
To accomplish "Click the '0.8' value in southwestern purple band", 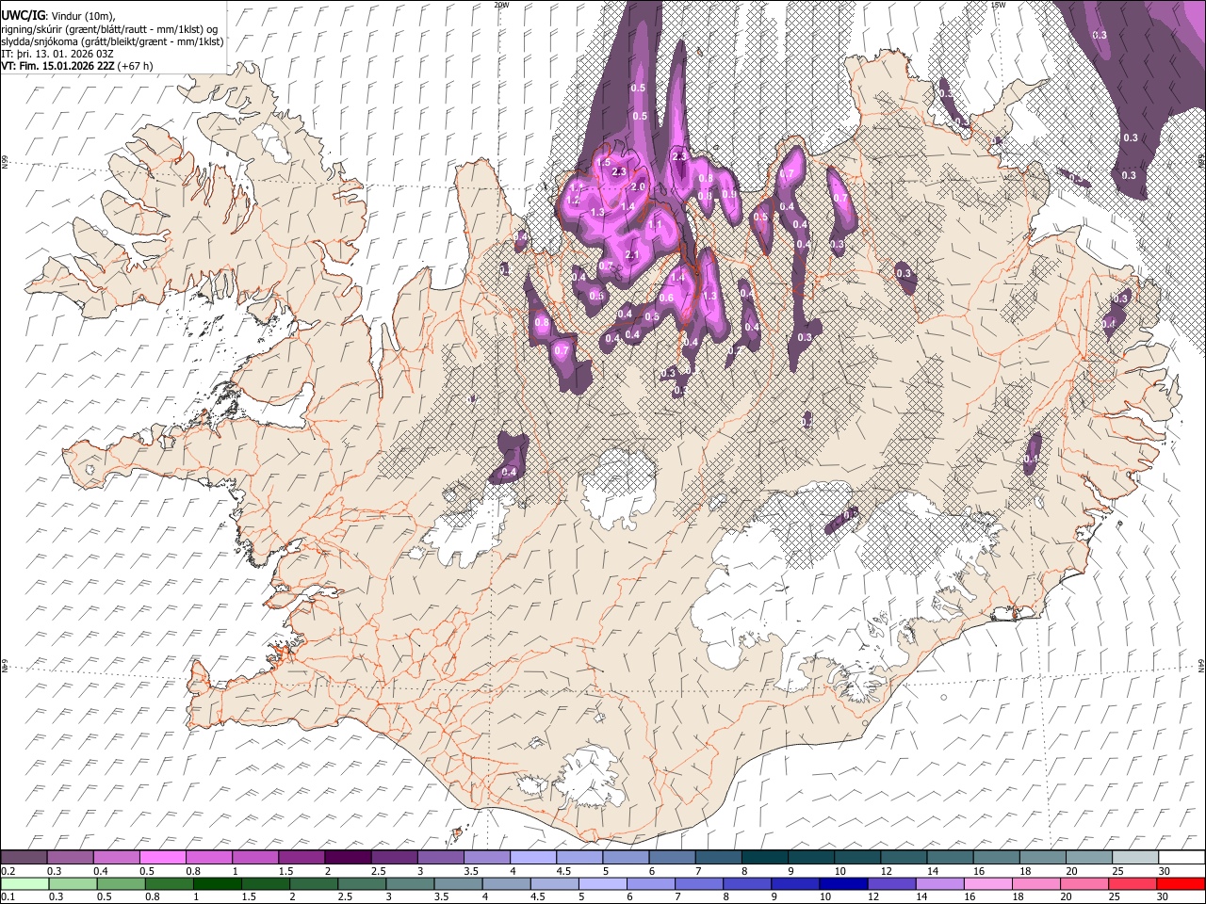I will coord(541,322).
